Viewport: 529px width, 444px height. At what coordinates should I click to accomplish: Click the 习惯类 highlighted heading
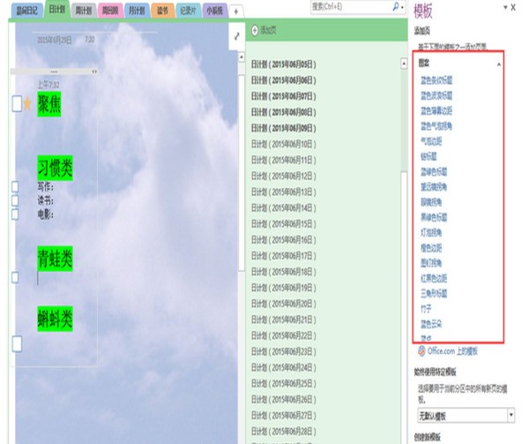(x=55, y=168)
